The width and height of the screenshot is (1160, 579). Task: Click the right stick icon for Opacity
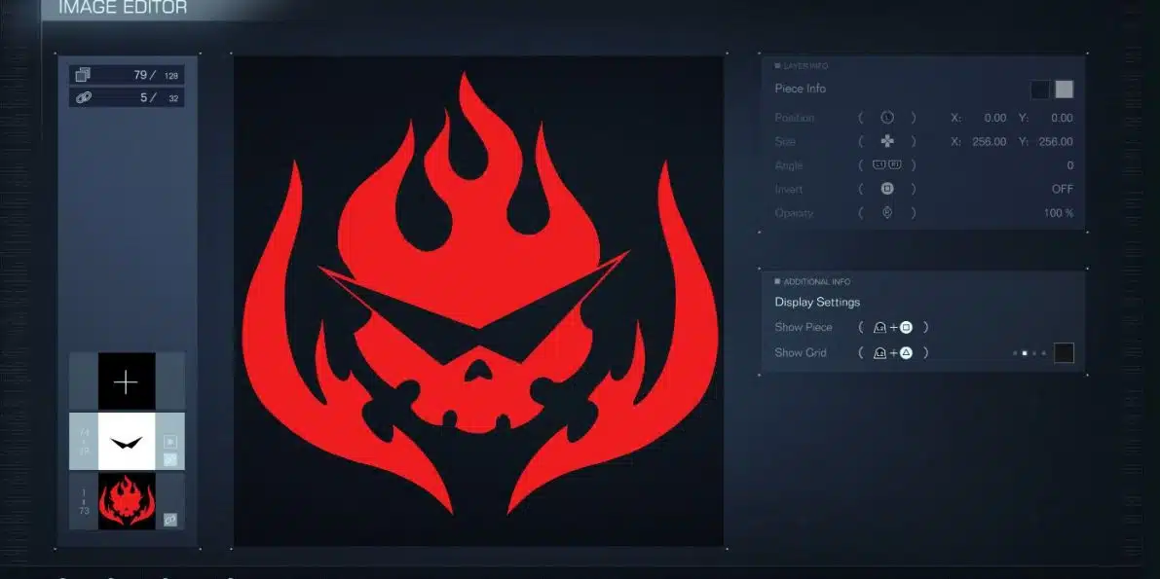tap(887, 212)
